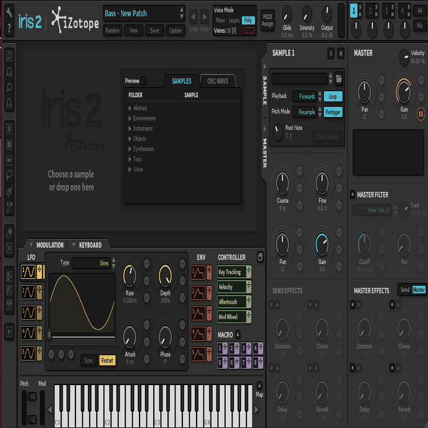Viewport: 428px width, 428px height.
Task: Open the LFO Type Sines dropdown
Action: (x=91, y=263)
